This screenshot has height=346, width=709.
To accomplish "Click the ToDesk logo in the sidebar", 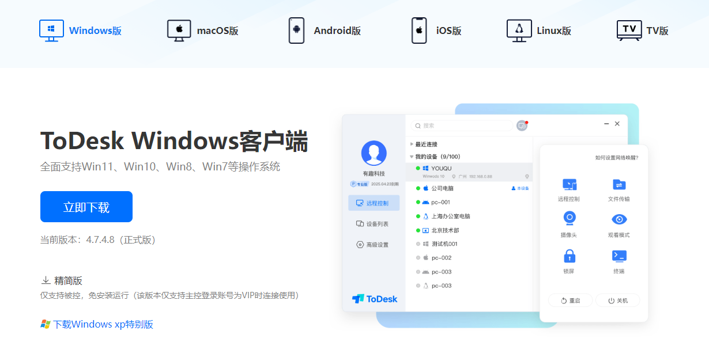I will coord(375,299).
